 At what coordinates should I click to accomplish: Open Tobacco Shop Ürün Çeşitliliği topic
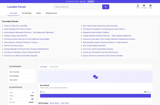click(x=16, y=26)
